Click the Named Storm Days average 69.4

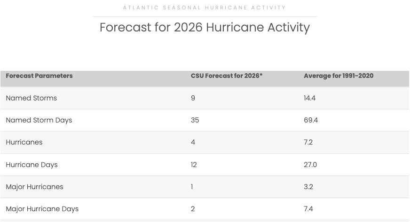tap(311, 120)
